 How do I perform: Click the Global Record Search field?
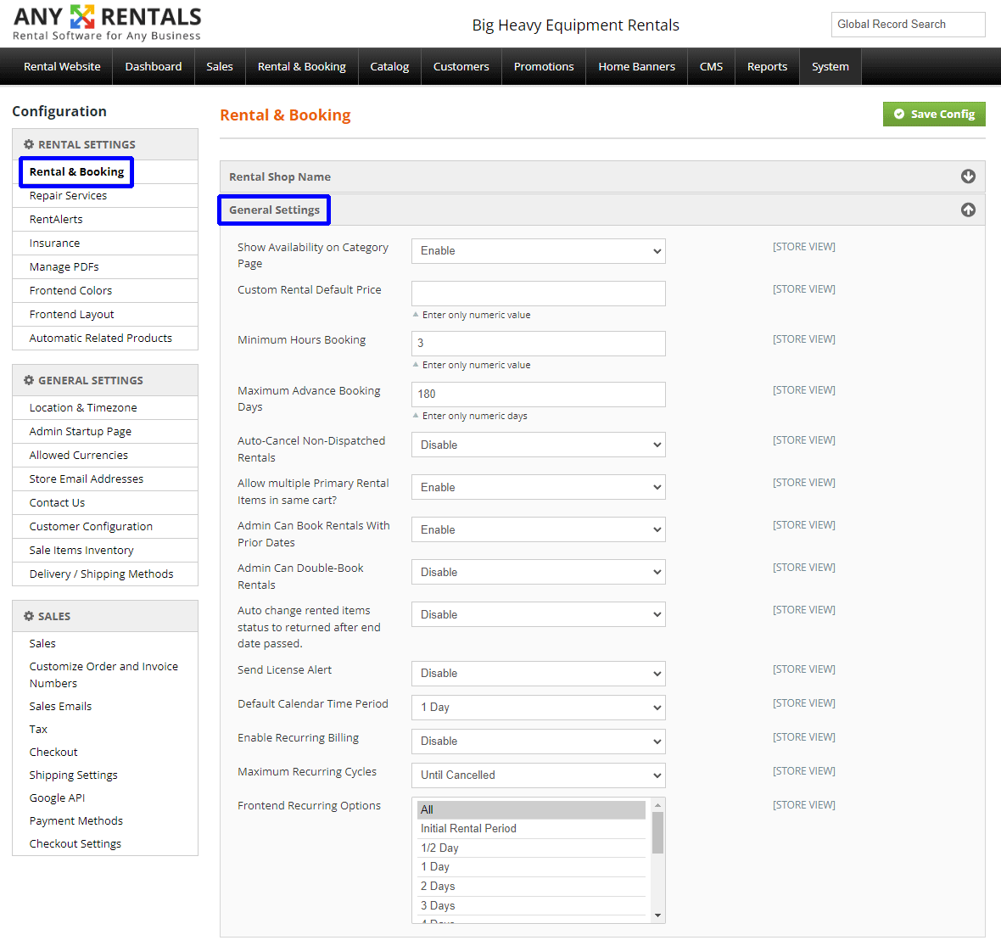tap(907, 25)
